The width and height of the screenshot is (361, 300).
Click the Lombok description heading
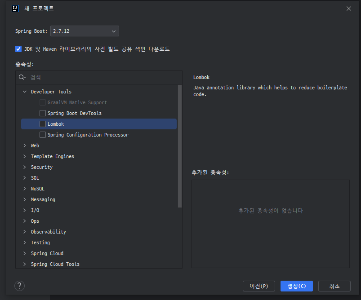(x=201, y=77)
